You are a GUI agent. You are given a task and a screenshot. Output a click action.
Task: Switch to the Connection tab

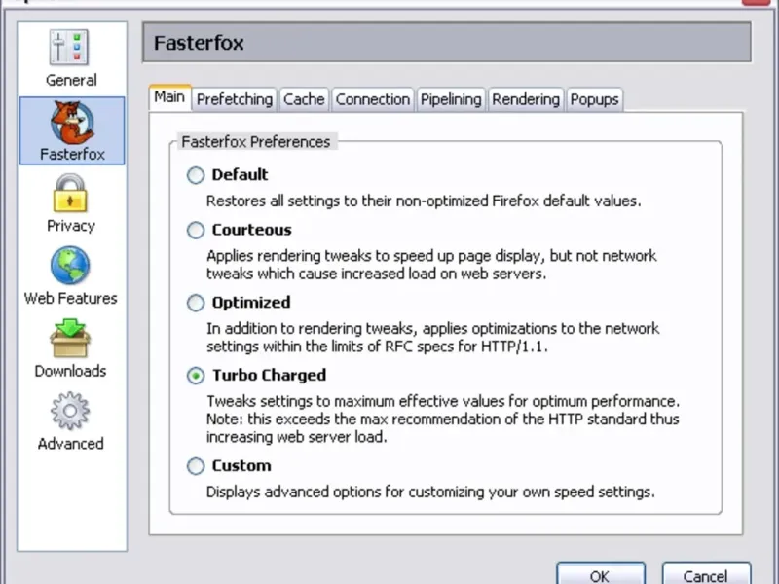[372, 99]
